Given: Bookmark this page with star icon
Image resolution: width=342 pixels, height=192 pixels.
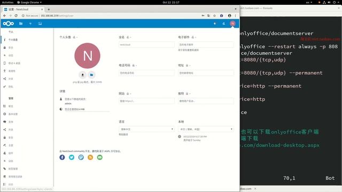Looking at the screenshot, I should (214, 15).
